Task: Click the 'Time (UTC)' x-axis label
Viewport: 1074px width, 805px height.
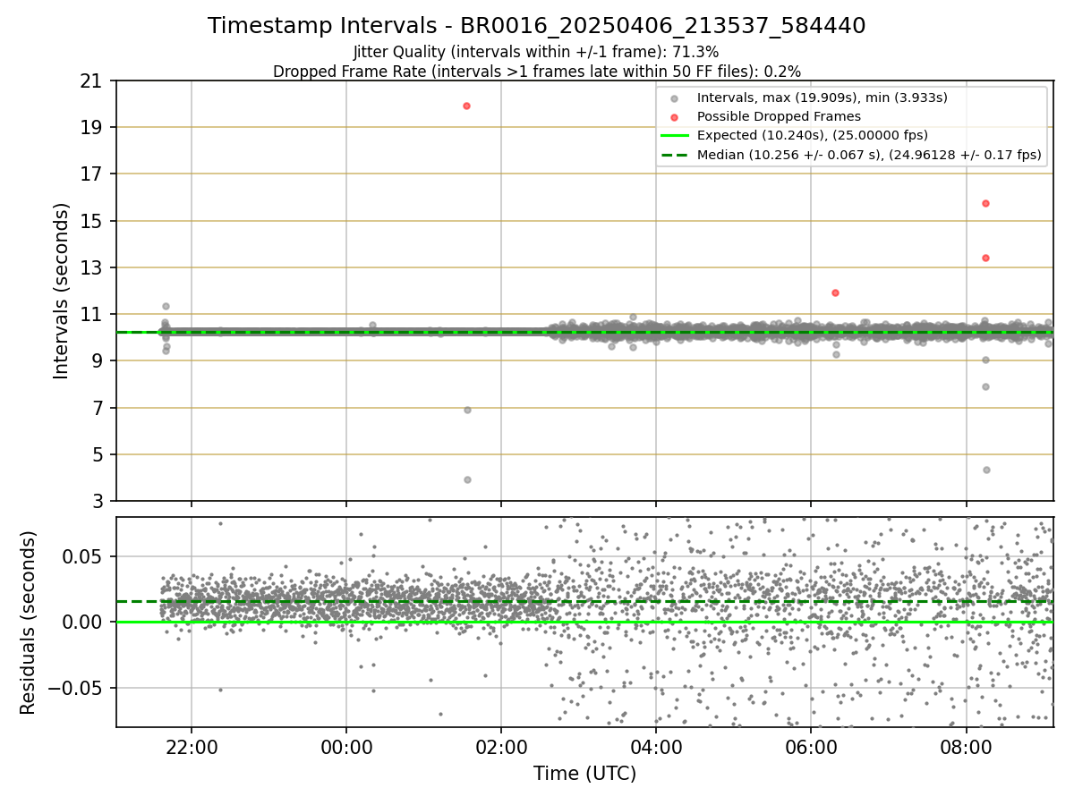Action: [x=584, y=774]
